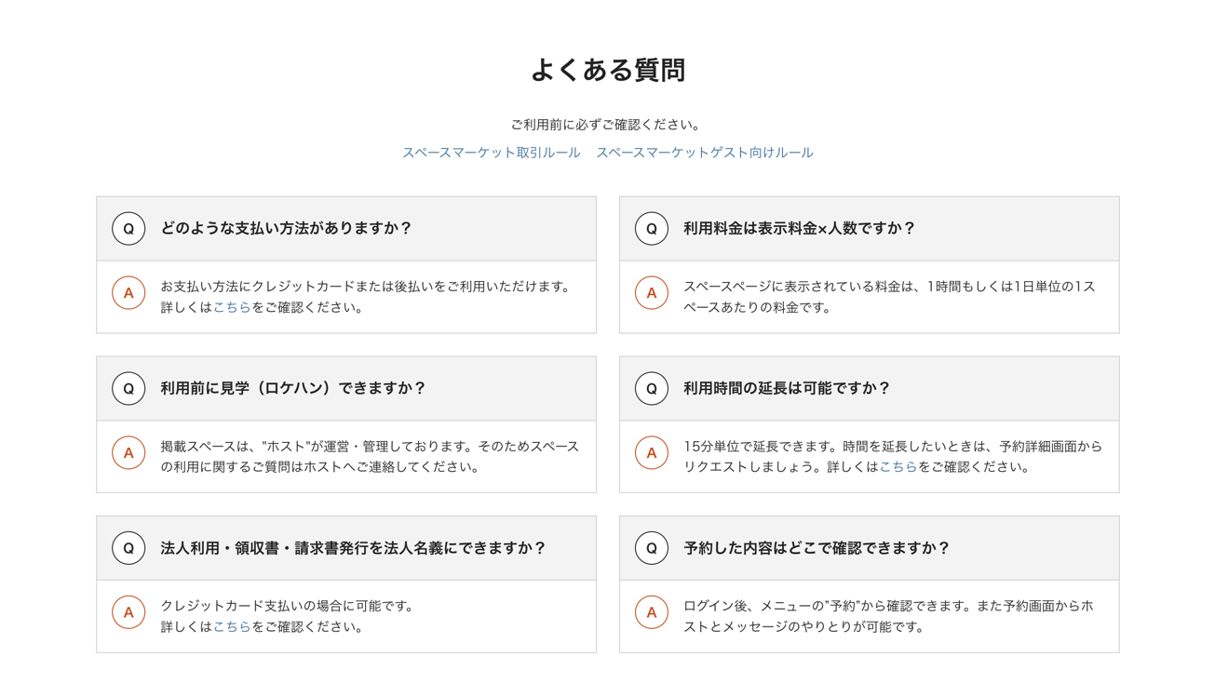Click the Q icon beside the ロケハン question
The width and height of the screenshot is (1215, 697).
[x=128, y=388]
